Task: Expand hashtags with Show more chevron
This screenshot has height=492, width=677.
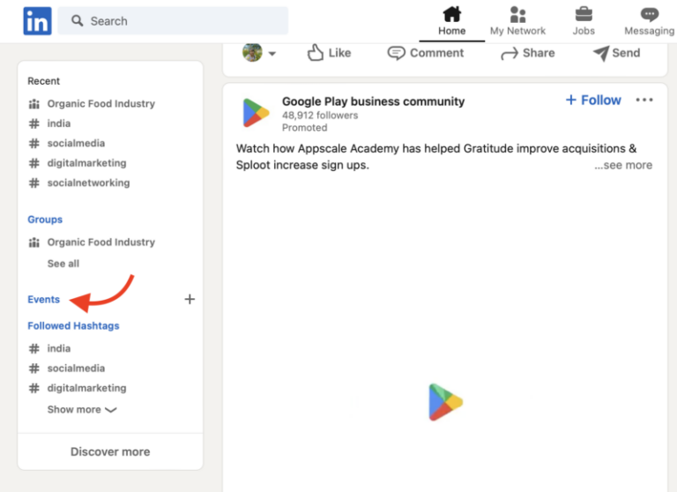Action: [82, 409]
